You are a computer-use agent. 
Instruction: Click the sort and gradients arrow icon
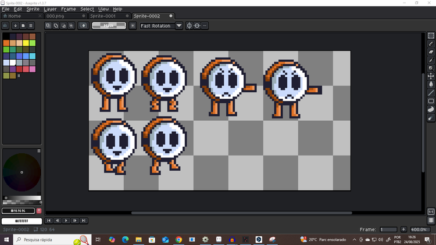(15, 26)
